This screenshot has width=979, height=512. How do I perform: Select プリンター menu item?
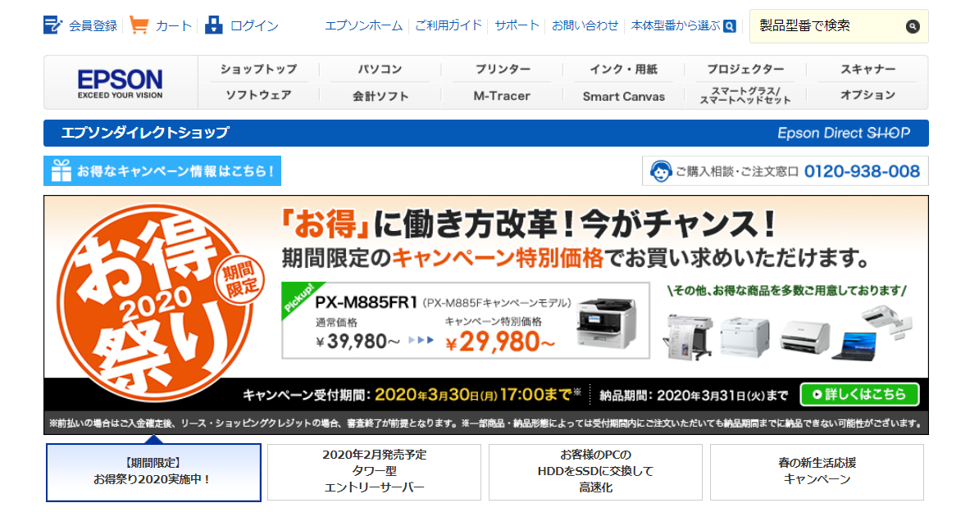pos(502,70)
